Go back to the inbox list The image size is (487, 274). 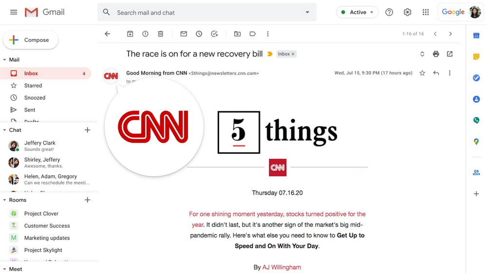tap(108, 34)
